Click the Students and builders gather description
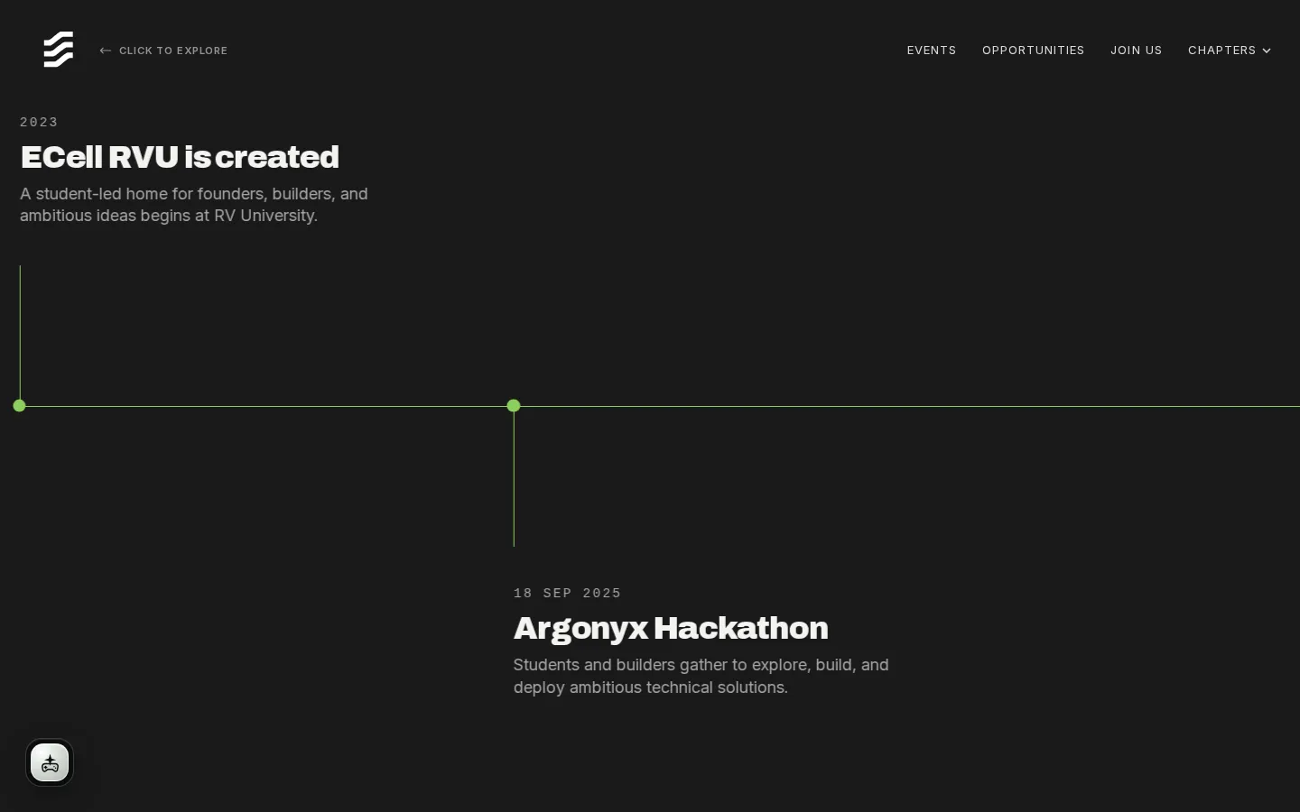1300x812 pixels. pyautogui.click(x=701, y=676)
